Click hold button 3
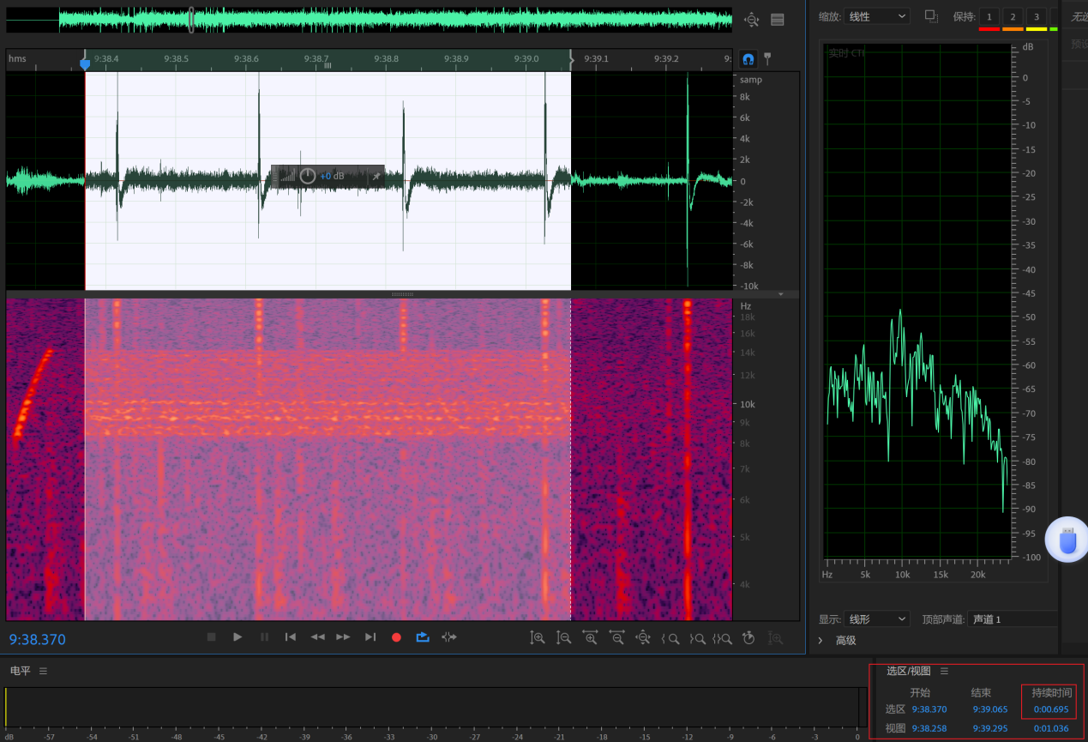 point(1036,17)
